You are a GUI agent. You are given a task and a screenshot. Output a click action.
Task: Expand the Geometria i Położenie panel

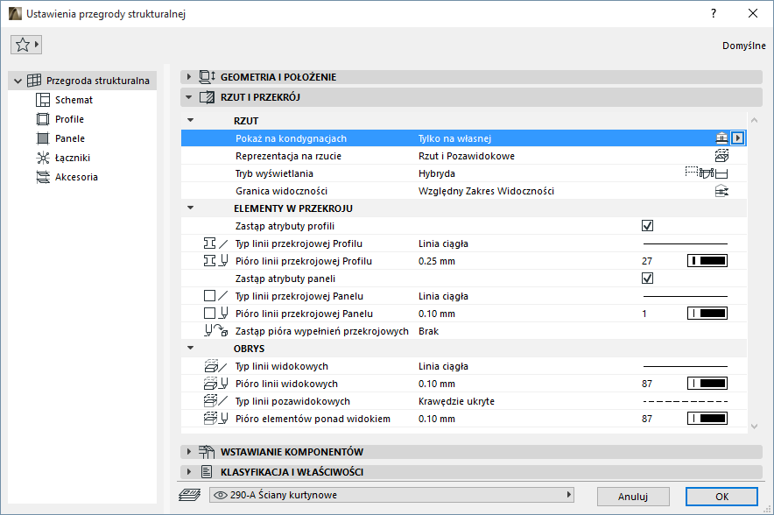(188, 77)
